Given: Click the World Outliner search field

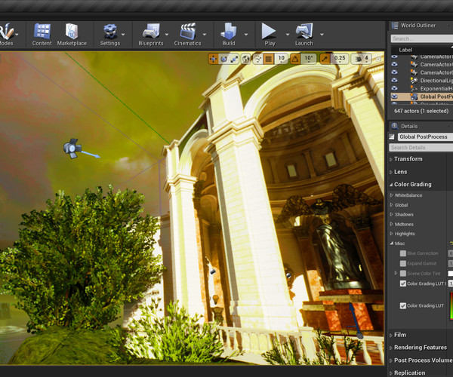Looking at the screenshot, I should [422, 38].
